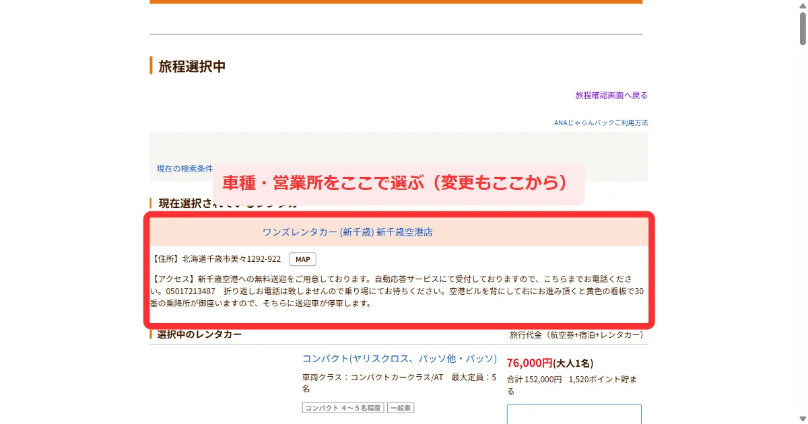Click the 選択中のレンタカー section heading
Screen dimensions: 808x424
pyautogui.click(x=199, y=334)
